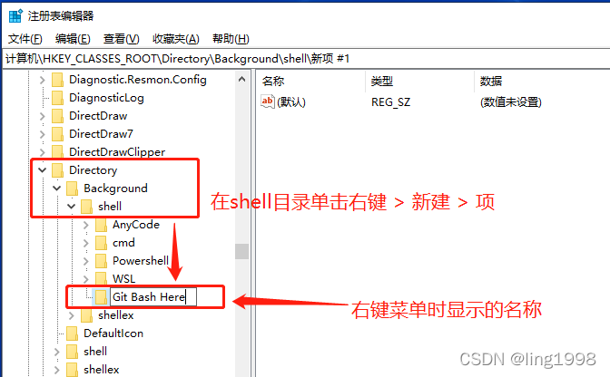Open the 文件(F) menu

25,39
